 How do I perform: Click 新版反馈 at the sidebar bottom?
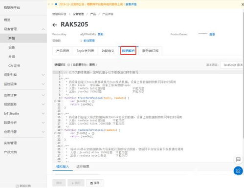pyautogui.click(x=23, y=186)
